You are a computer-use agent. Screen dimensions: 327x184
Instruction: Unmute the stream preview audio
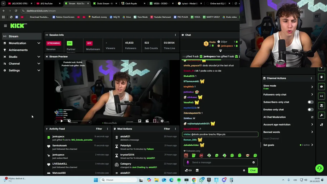click(69, 121)
